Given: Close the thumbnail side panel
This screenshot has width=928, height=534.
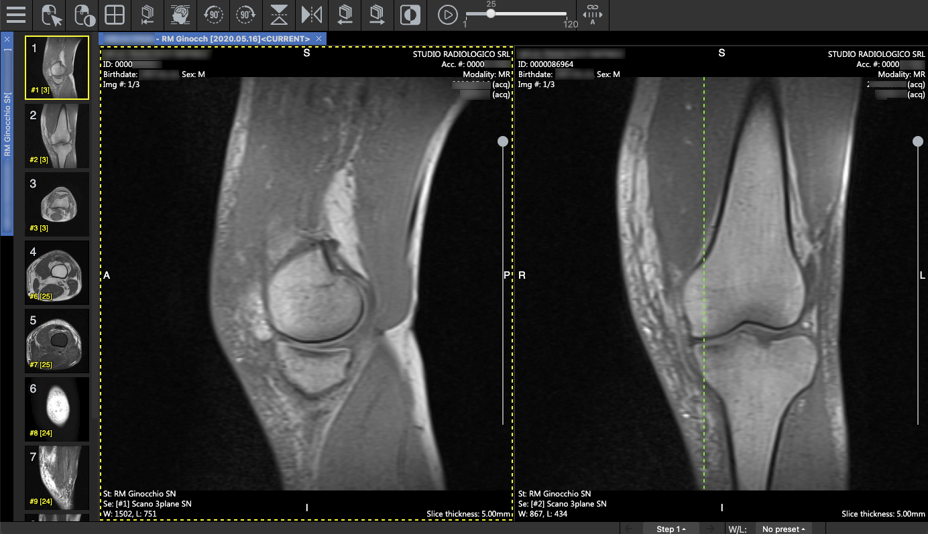Looking at the screenshot, I should [x=7, y=39].
